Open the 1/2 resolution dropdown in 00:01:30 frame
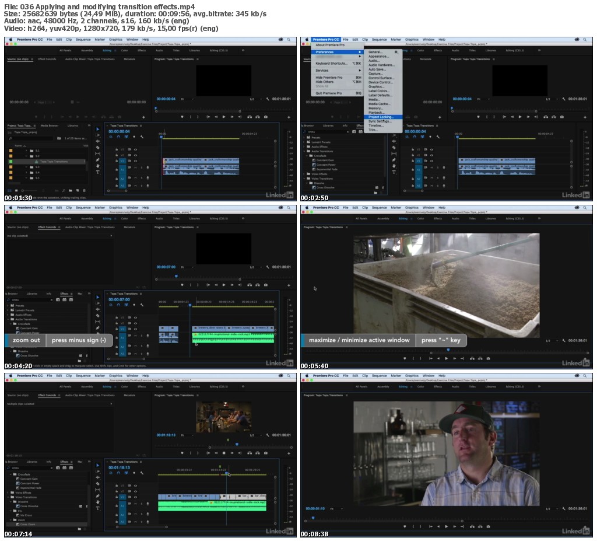This screenshot has width=597, height=541. point(255,99)
